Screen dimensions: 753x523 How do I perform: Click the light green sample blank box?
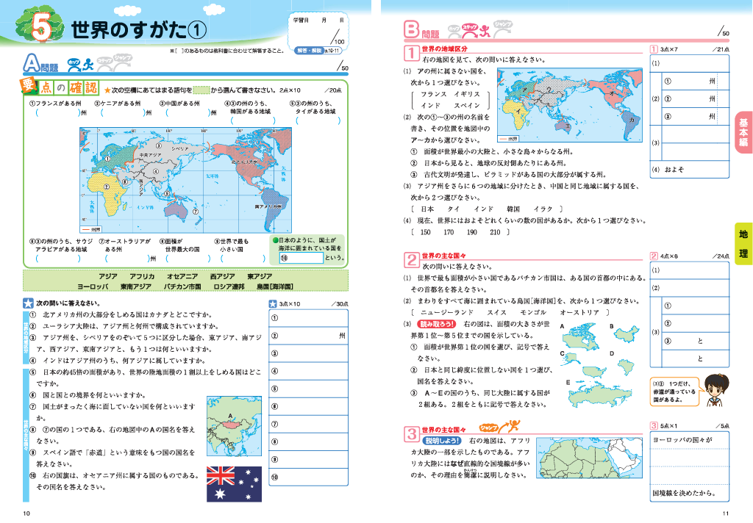click(201, 90)
